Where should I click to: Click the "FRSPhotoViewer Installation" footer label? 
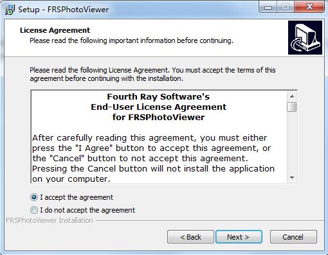coord(50,220)
